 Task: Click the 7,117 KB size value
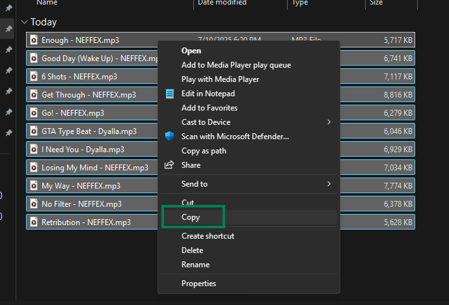[x=398, y=77]
